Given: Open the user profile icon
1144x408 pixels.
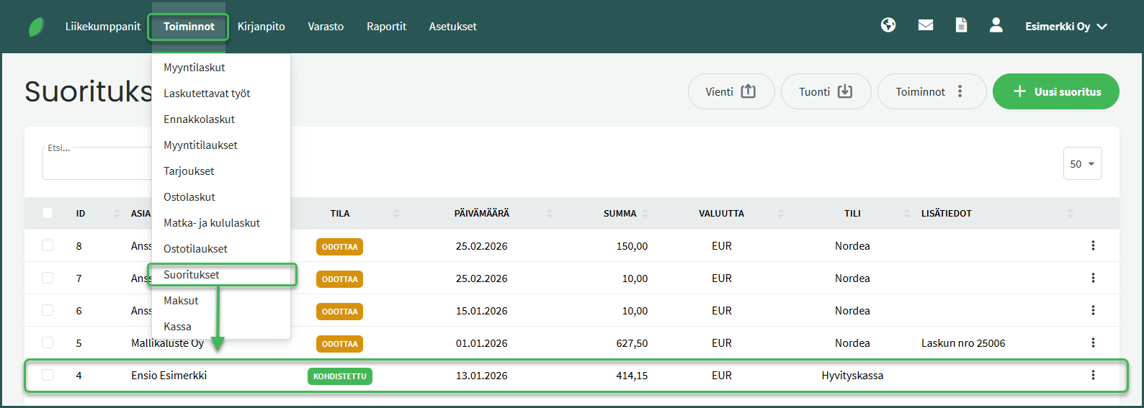Looking at the screenshot, I should click(996, 25).
